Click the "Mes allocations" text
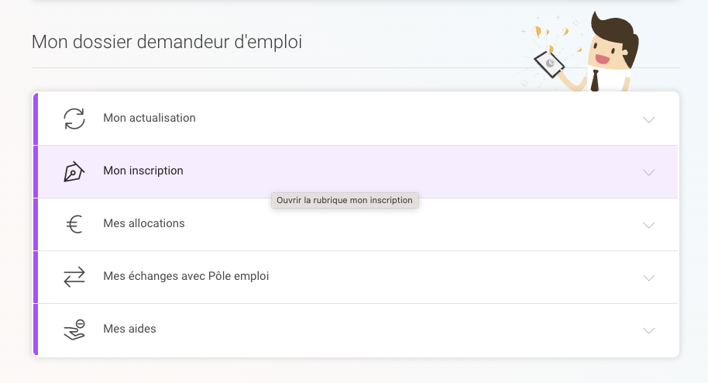This screenshot has height=383, width=708. 144,223
